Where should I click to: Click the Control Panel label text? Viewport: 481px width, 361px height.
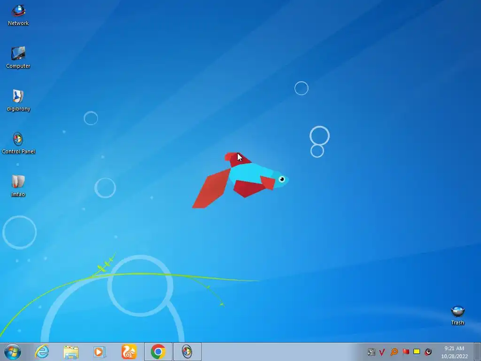(x=18, y=151)
